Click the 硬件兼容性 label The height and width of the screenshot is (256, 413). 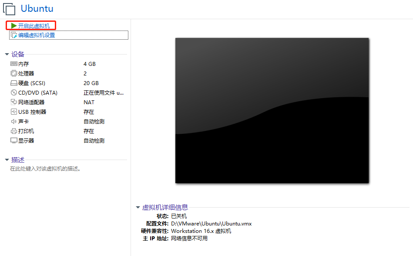154,231
